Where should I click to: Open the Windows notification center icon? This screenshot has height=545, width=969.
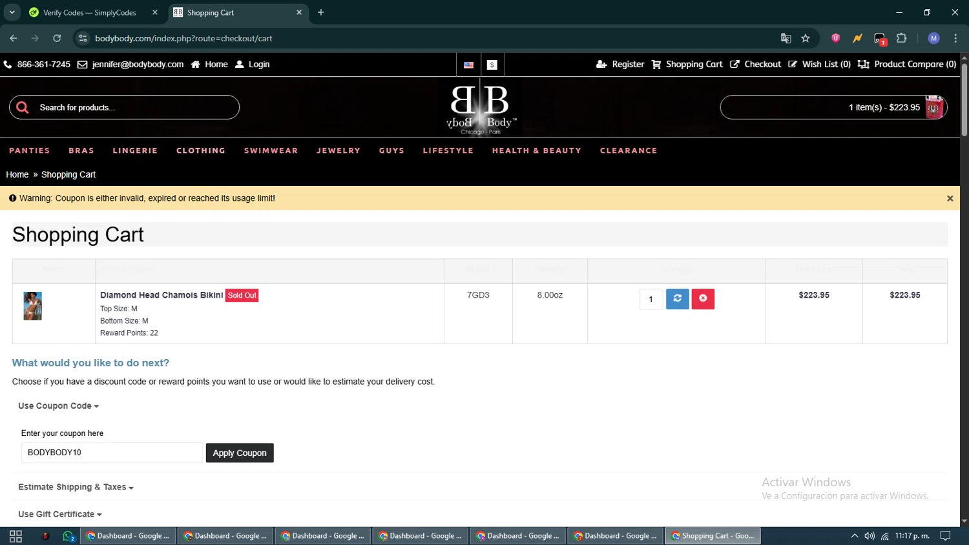945,536
